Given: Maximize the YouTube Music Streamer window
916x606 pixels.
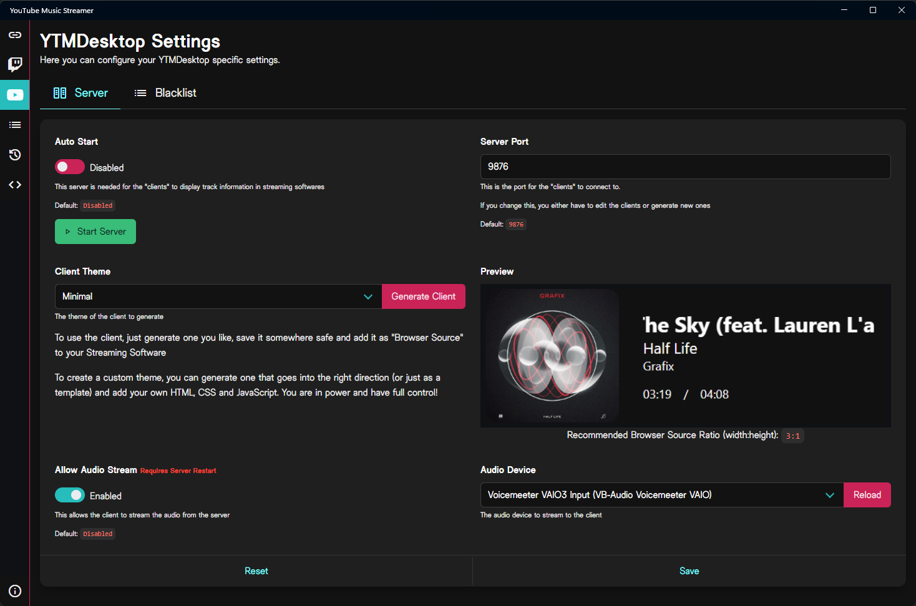Looking at the screenshot, I should click(873, 10).
